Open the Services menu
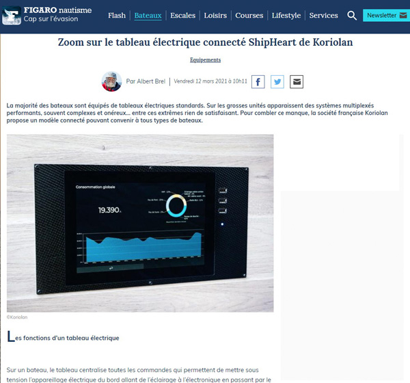Image resolution: width=410 pixels, height=383 pixels. click(323, 15)
